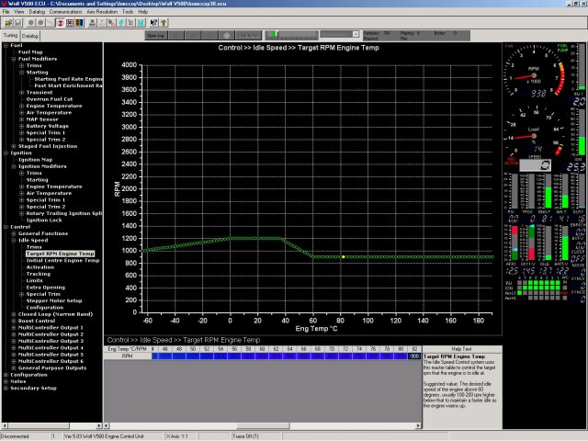This screenshot has height=441, width=588.
Task: Click the yellow highlighted point on graph
Action: [343, 256]
